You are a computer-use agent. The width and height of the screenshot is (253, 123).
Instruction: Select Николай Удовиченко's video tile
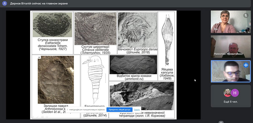tap(231, 46)
